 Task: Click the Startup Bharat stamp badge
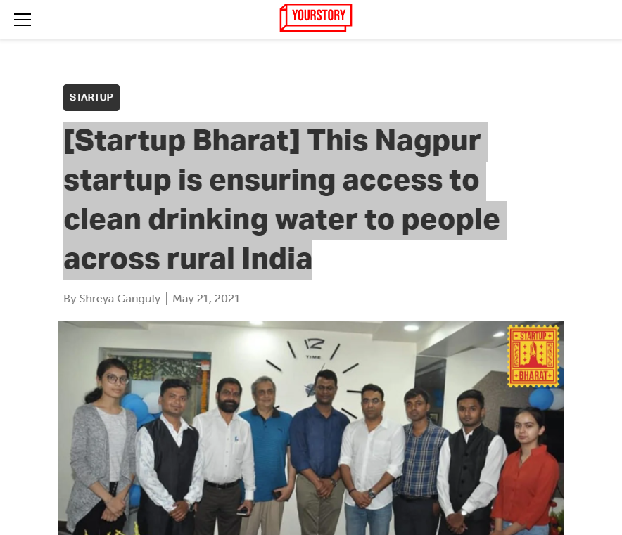coord(533,356)
